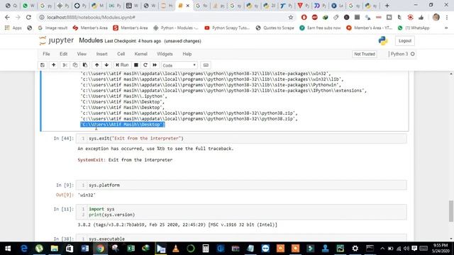
Task: Open the File menu
Action: (46, 54)
